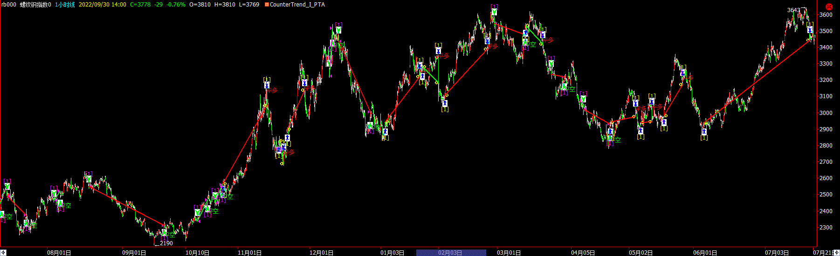Click the highlighted scrollbar thumb at 02月03日

pos(451,253)
